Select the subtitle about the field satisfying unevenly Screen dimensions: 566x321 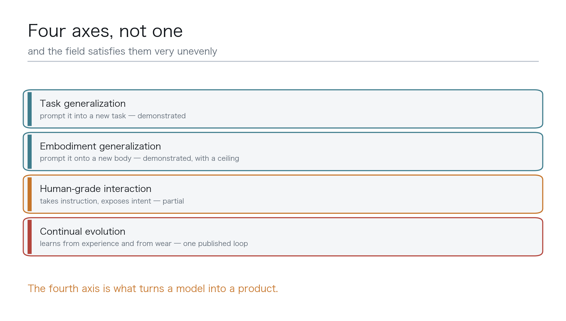122,51
